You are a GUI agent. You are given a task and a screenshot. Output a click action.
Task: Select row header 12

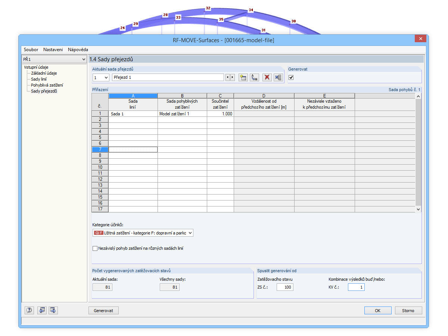point(100,179)
